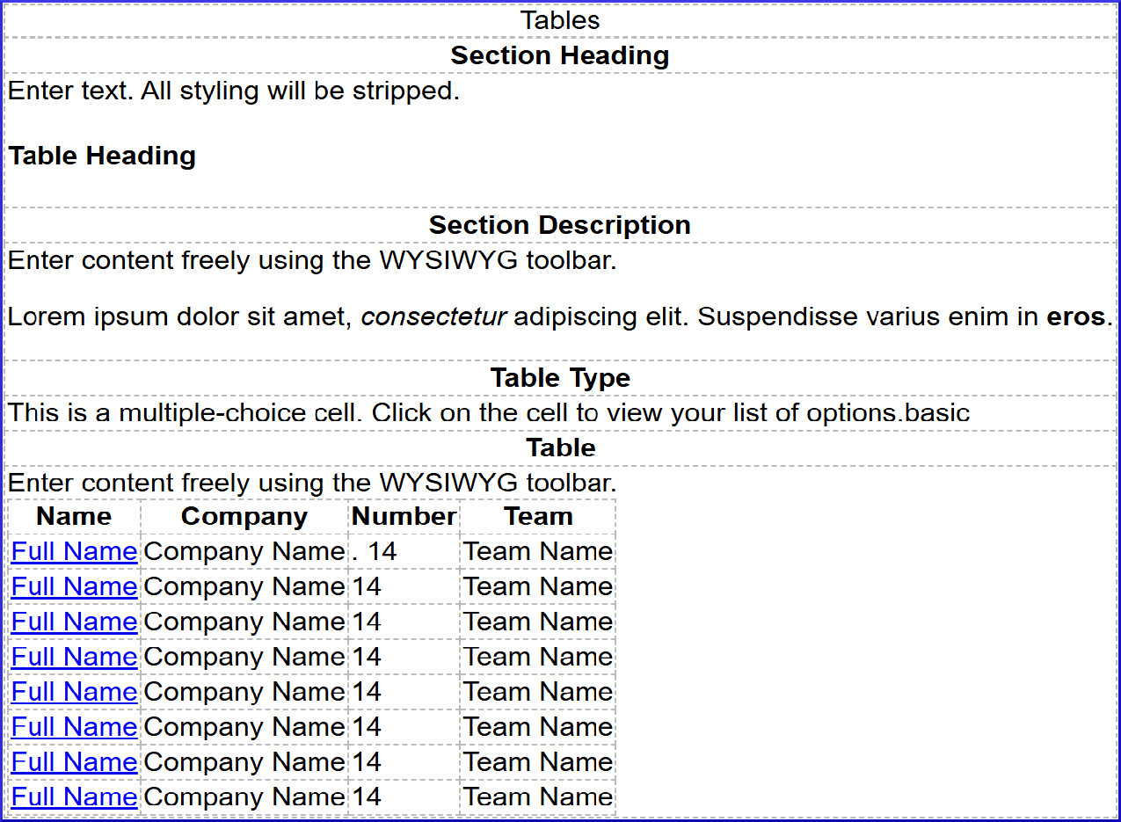Click the 'Team' column header
This screenshot has height=822, width=1121.
[x=538, y=516]
